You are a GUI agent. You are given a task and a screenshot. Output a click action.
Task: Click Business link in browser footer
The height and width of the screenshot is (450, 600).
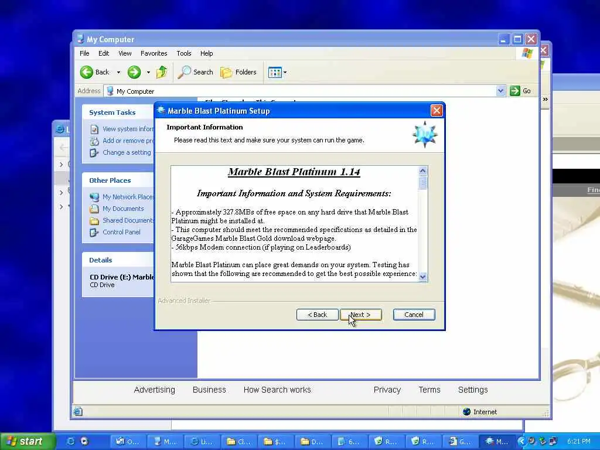pyautogui.click(x=209, y=390)
